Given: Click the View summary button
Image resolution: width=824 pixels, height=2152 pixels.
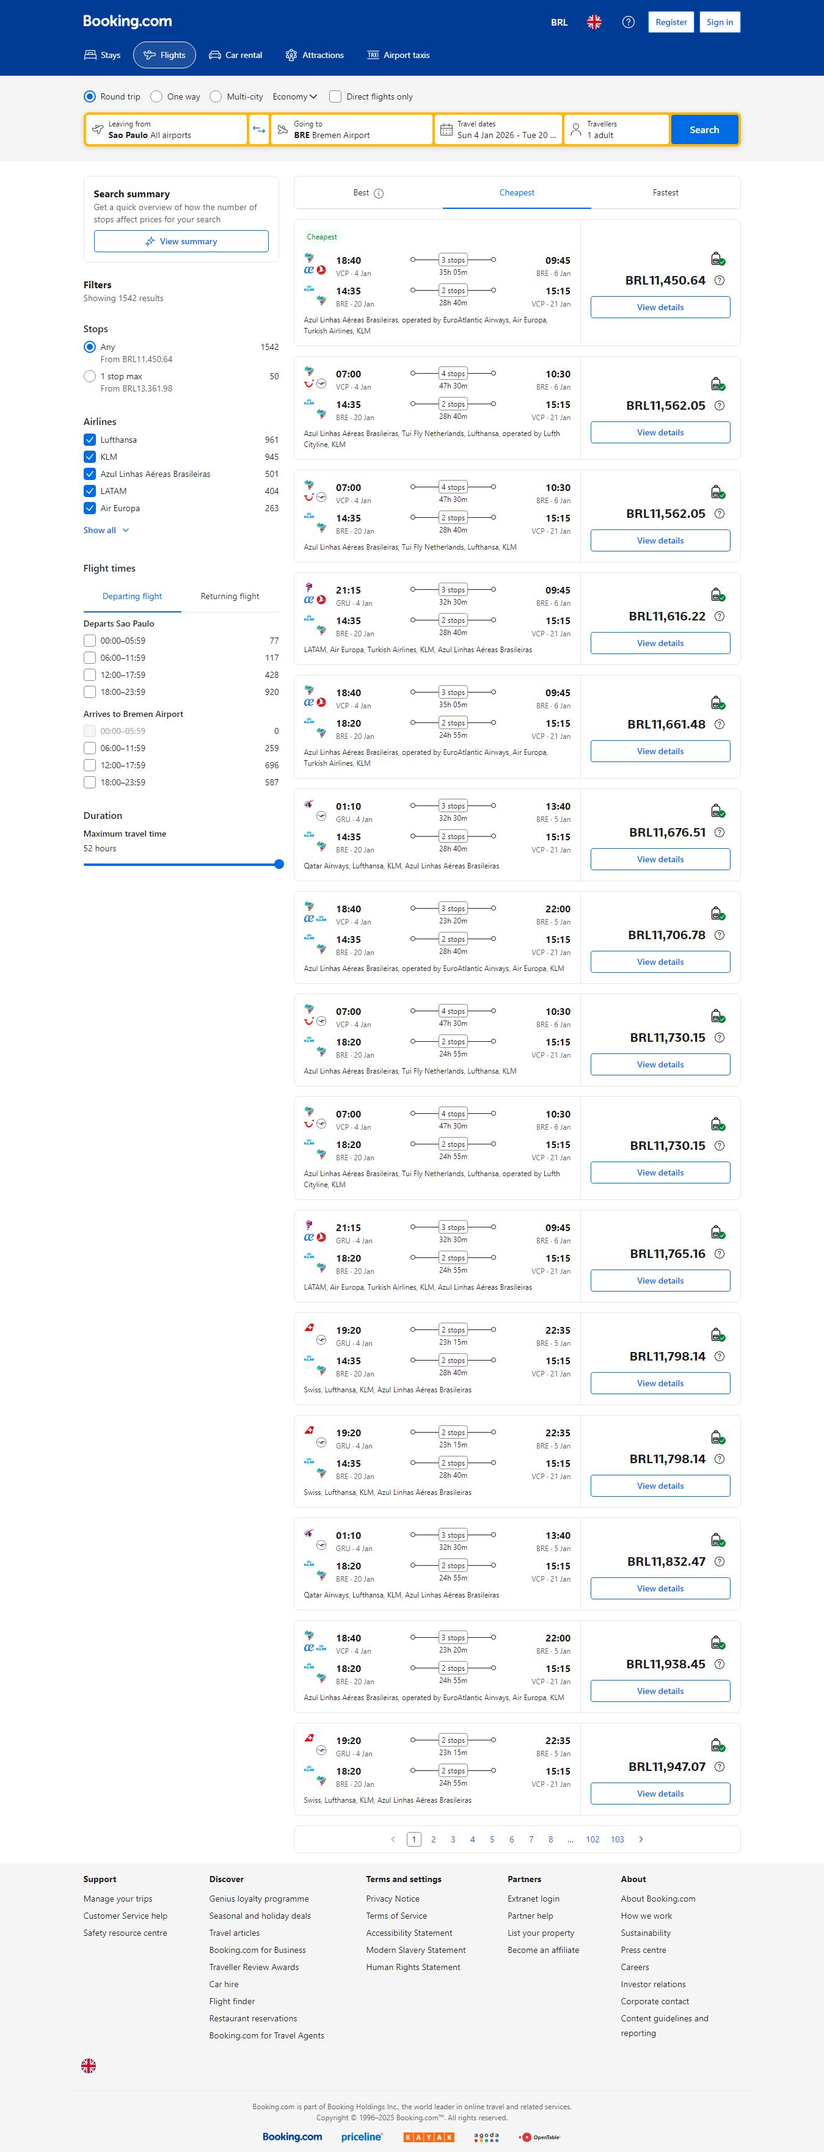Looking at the screenshot, I should click(181, 241).
